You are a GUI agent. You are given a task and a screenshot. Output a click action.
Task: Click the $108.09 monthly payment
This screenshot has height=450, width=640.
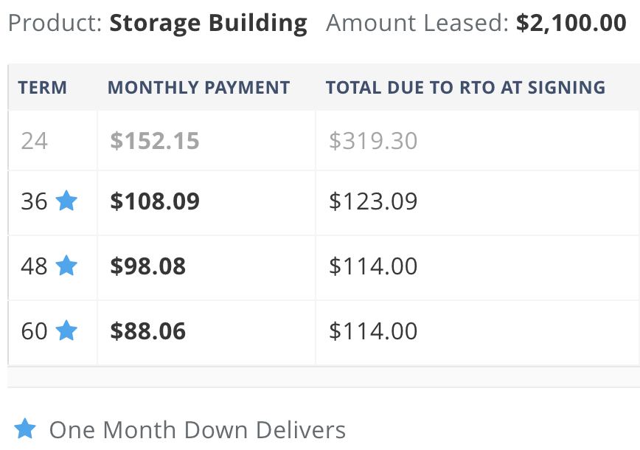155,201
